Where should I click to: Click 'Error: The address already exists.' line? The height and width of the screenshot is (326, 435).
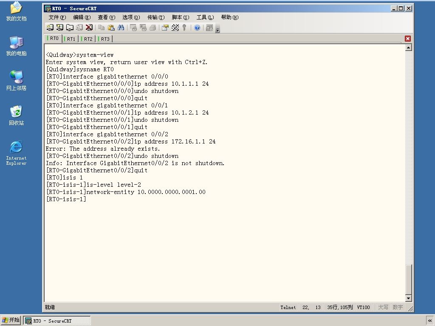pos(103,149)
